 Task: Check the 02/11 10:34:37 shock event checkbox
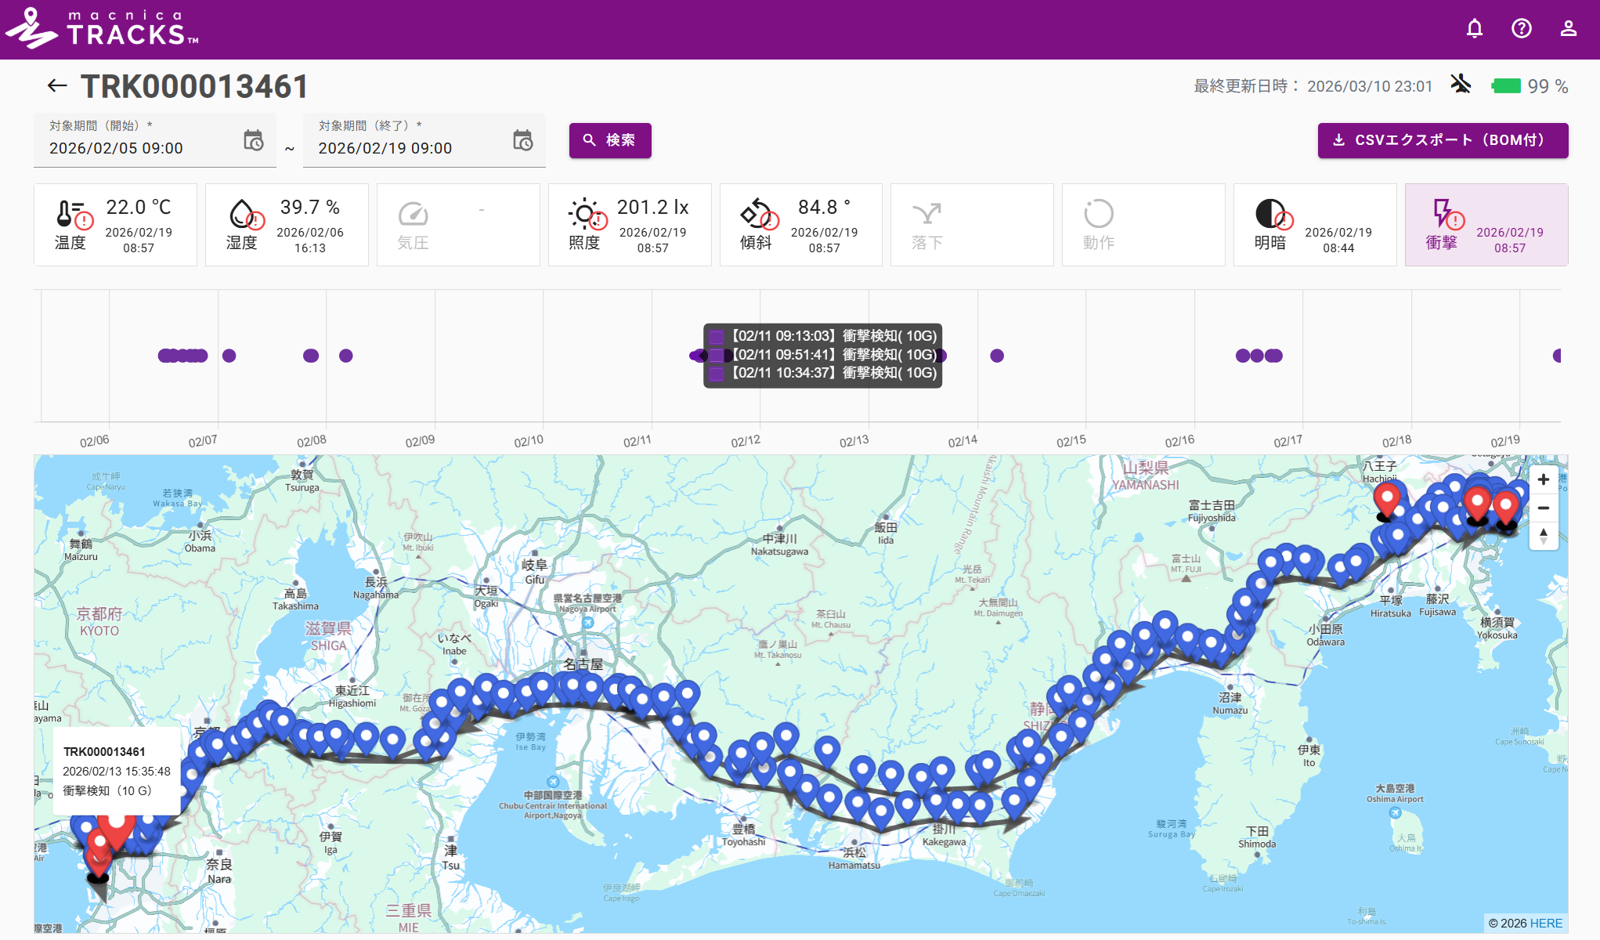(x=717, y=373)
